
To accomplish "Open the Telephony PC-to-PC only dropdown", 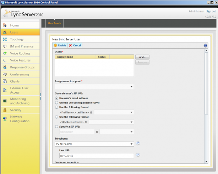I will [94, 144].
